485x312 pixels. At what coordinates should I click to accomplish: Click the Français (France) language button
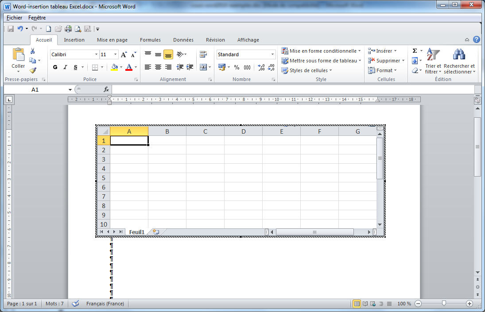click(105, 304)
